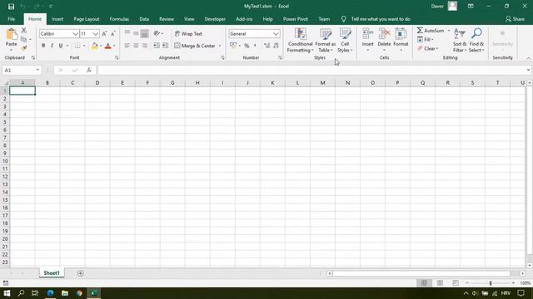The width and height of the screenshot is (533, 299).
Task: Apply accounting number format
Action: tap(233, 46)
